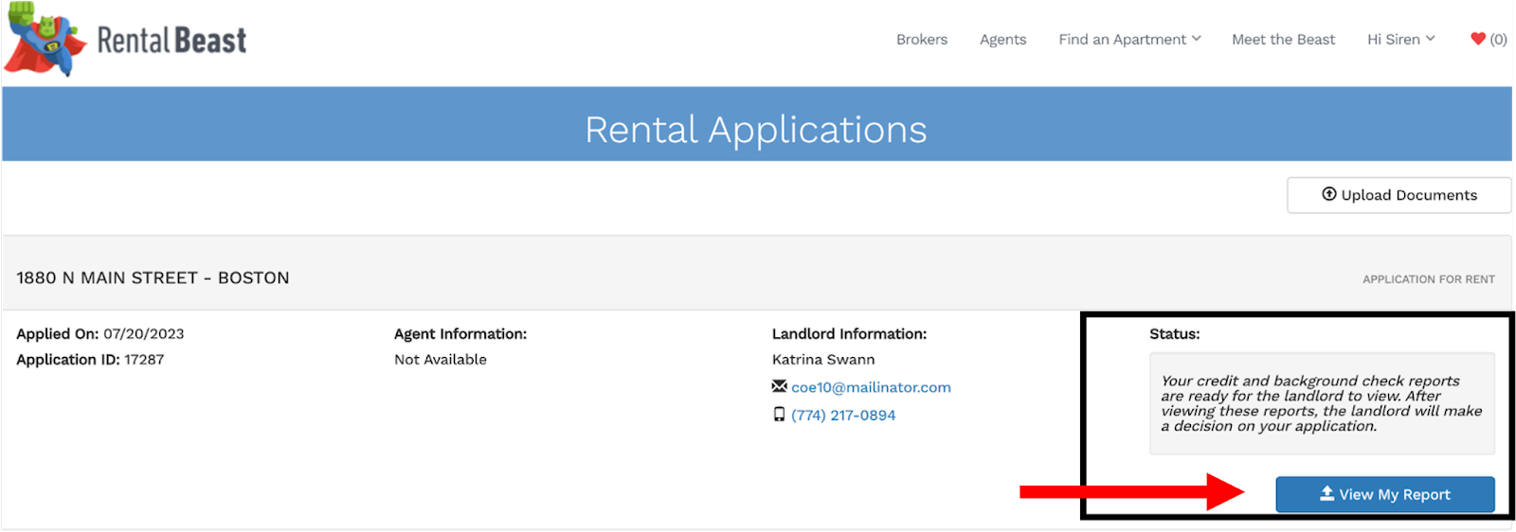
Task: Click the Rental Beast mascot logo
Action: tap(44, 40)
